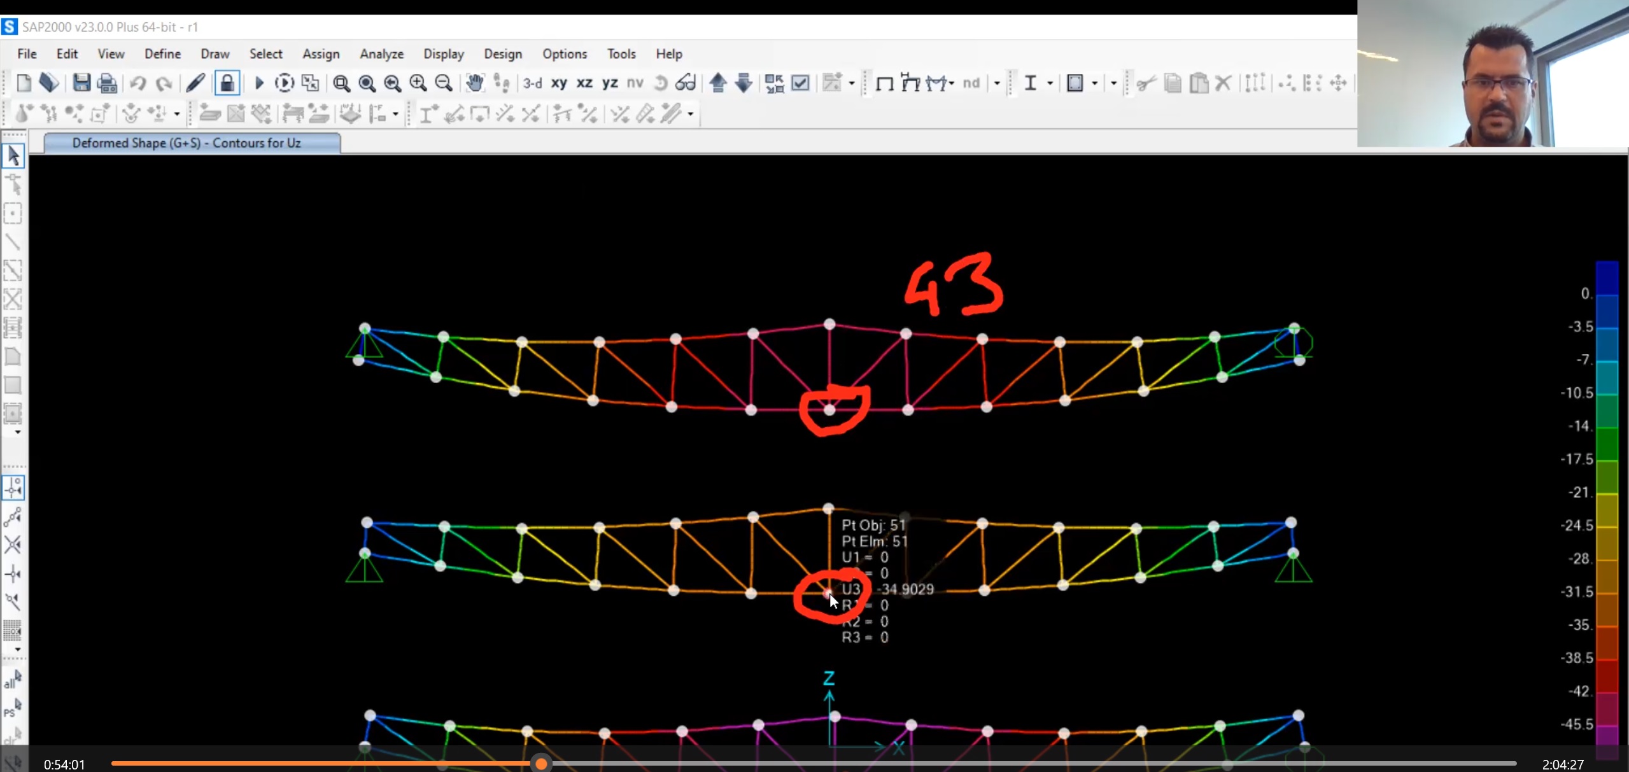Activate the Pan hand tool
Screen dimensions: 1629x772
tap(474, 83)
